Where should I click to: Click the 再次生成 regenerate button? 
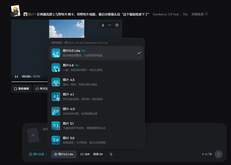[x=41, y=89]
